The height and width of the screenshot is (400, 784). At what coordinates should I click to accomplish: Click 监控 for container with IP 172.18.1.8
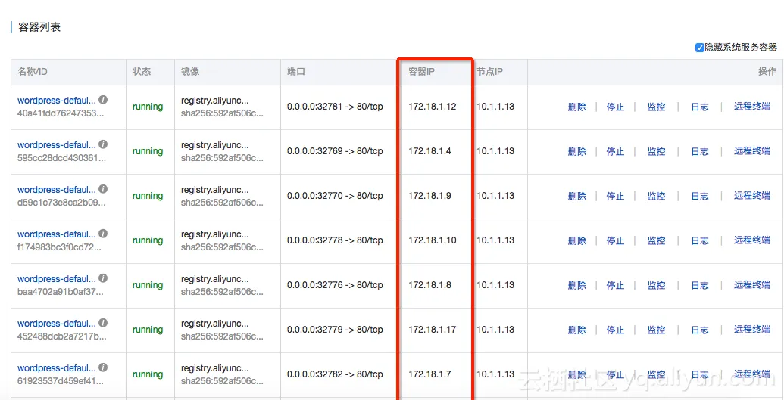pyautogui.click(x=657, y=286)
